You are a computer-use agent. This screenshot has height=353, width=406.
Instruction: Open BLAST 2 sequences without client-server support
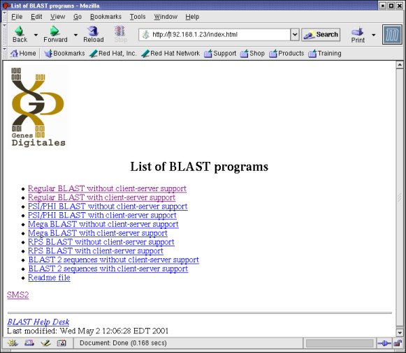(114, 260)
